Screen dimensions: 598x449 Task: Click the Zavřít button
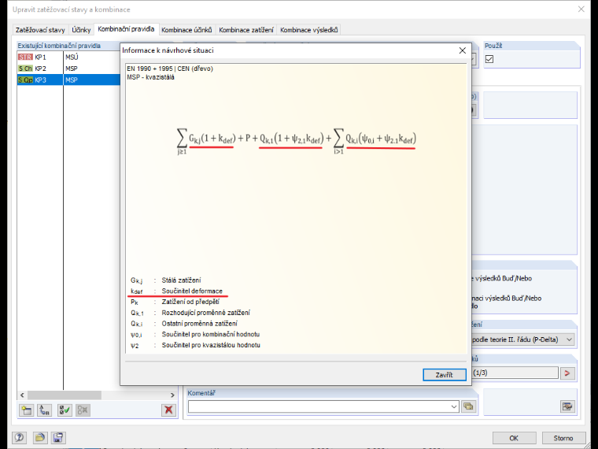pyautogui.click(x=445, y=374)
